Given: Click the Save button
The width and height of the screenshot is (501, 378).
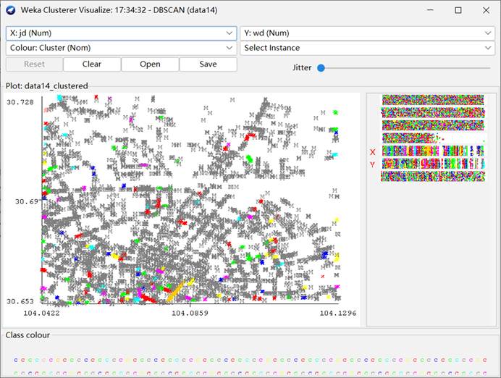Looking at the screenshot, I should pos(208,64).
